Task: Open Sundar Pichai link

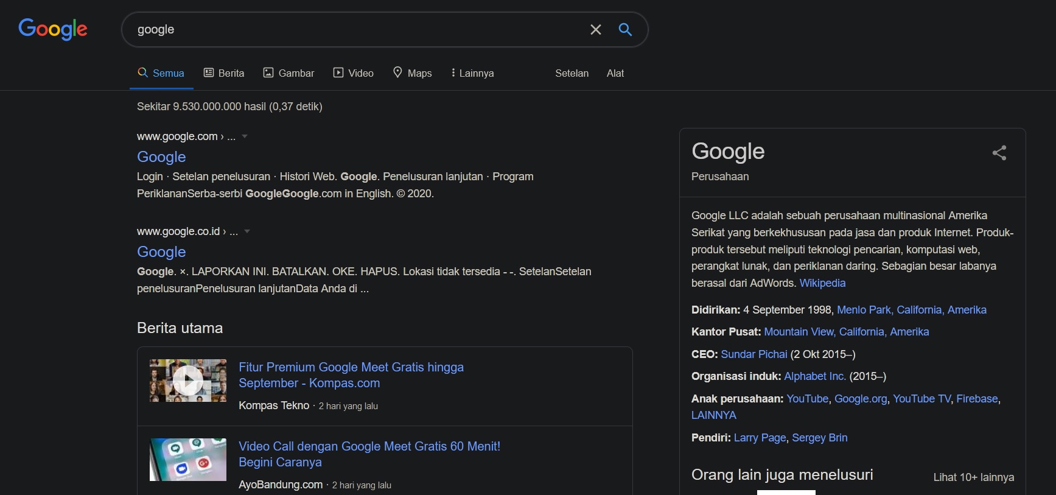Action: point(754,354)
